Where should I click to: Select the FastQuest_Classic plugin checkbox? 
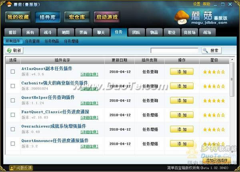13,115
